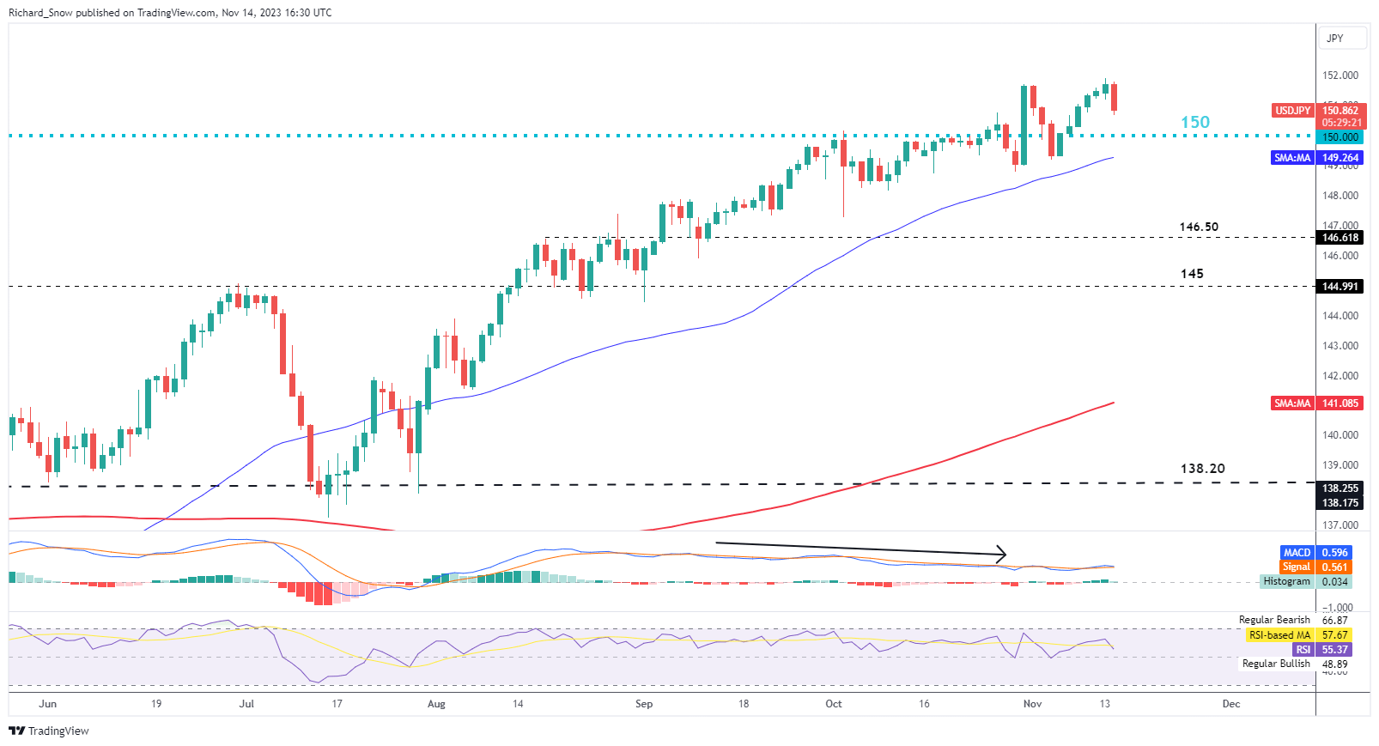Select the 146.50 line annotation
Image resolution: width=1379 pixels, height=746 pixels.
(1199, 227)
